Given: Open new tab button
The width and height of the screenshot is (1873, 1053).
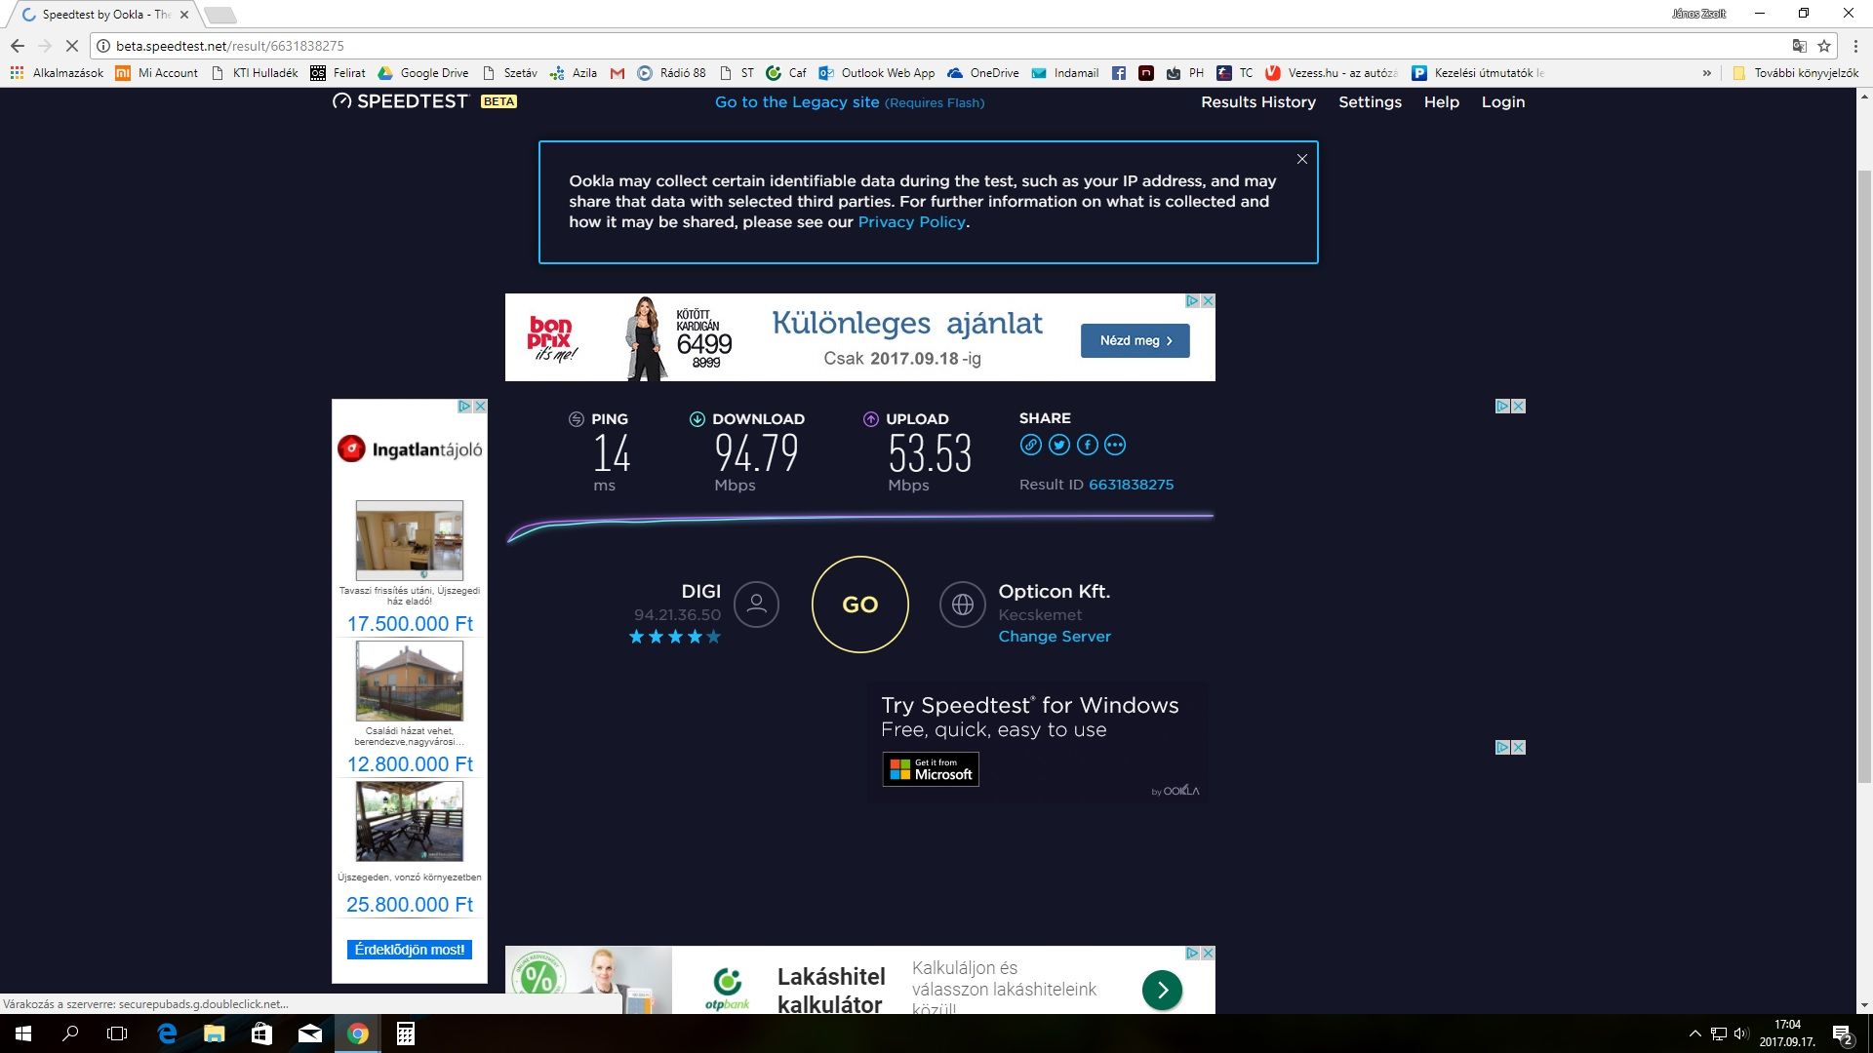Looking at the screenshot, I should pyautogui.click(x=220, y=15).
